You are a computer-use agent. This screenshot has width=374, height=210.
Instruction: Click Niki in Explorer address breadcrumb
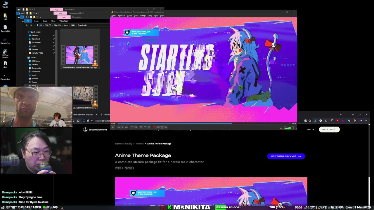pyautogui.click(x=73, y=25)
